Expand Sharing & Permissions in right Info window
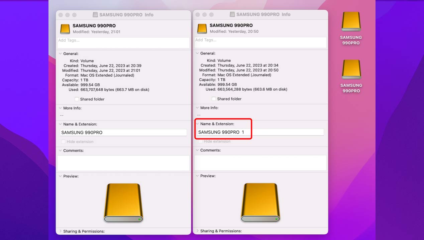Screen dimensions: 424x240 [x=197, y=231]
